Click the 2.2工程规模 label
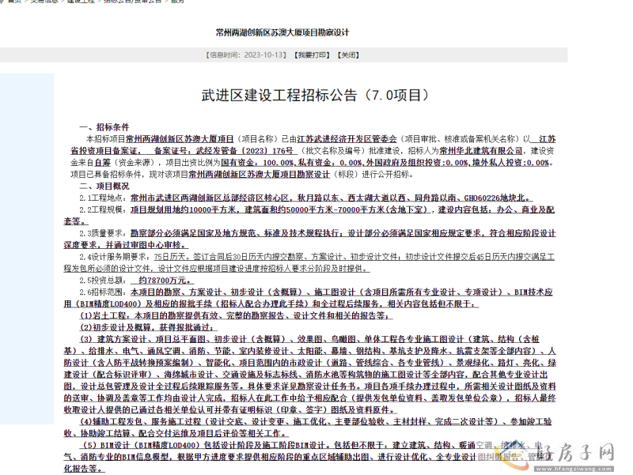The image size is (633, 475). click(103, 209)
